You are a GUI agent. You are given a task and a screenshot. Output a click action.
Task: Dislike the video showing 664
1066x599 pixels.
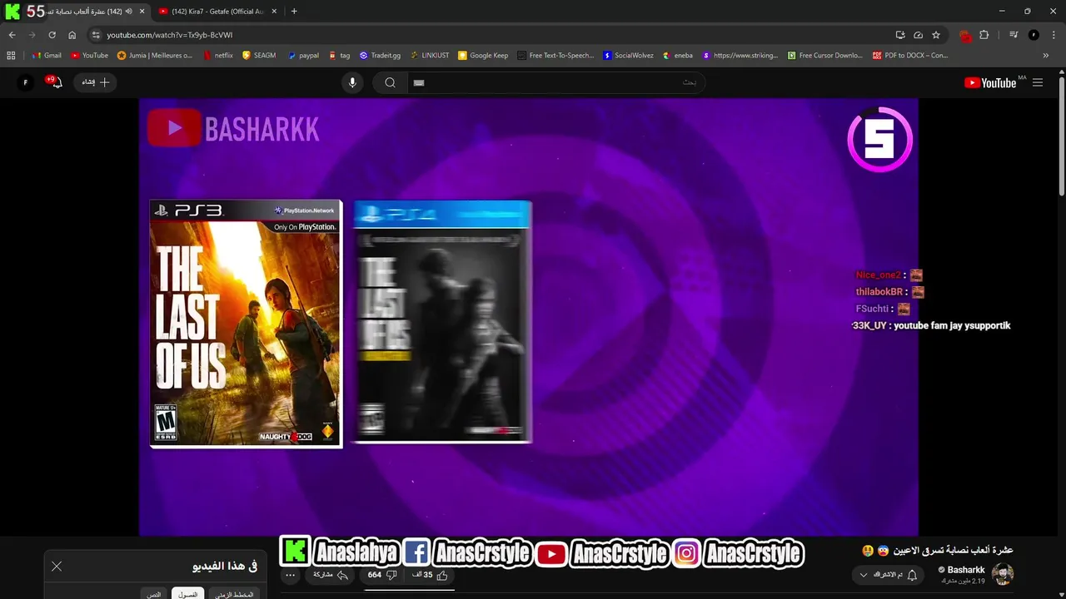pos(382,575)
